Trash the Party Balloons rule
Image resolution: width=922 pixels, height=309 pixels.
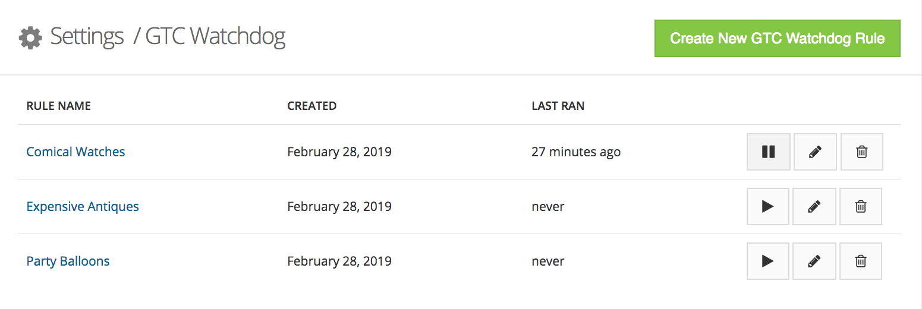860,261
